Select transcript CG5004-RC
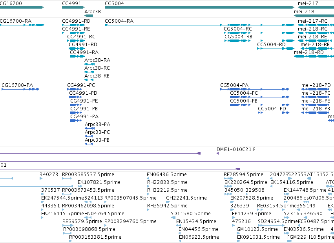Image resolution: width=334 pixels, height=243 pixels. [238, 29]
